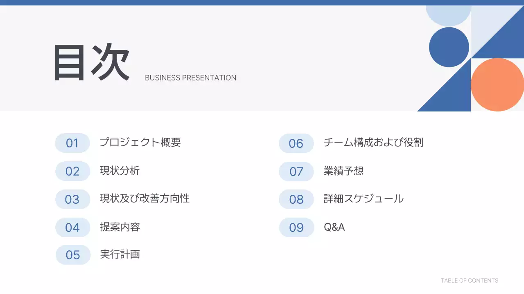Select the dark blue circle shape

(449, 47)
